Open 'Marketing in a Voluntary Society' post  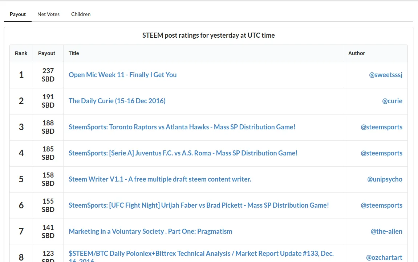pos(150,231)
